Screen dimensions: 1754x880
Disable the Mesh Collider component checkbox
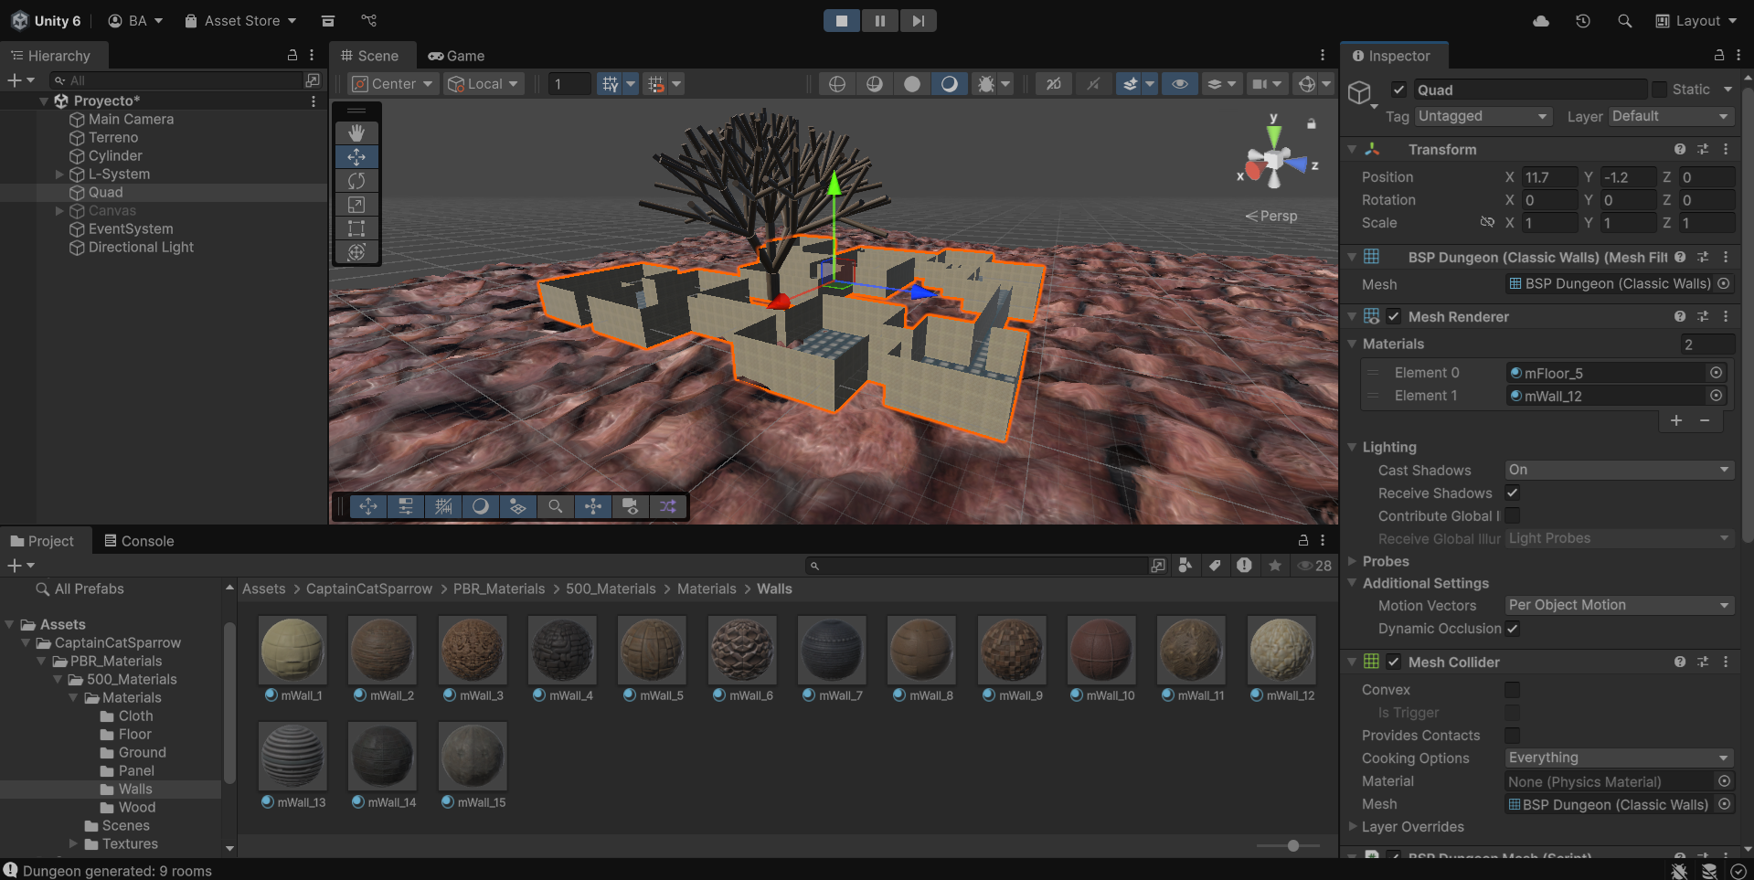(1394, 662)
